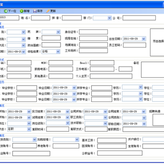Screen dimensions: 164x164
Task: Click the 身份证号 ID number field
Action: tap(93, 32)
